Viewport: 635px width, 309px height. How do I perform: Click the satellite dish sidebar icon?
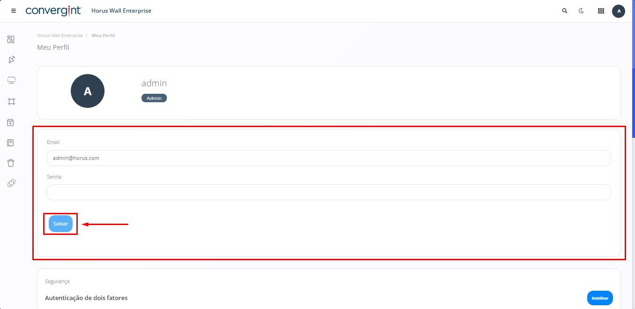coord(11,60)
